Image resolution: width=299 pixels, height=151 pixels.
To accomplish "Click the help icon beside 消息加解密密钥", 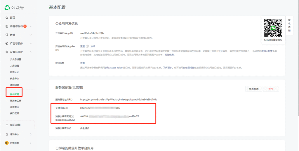I will click(x=72, y=117).
